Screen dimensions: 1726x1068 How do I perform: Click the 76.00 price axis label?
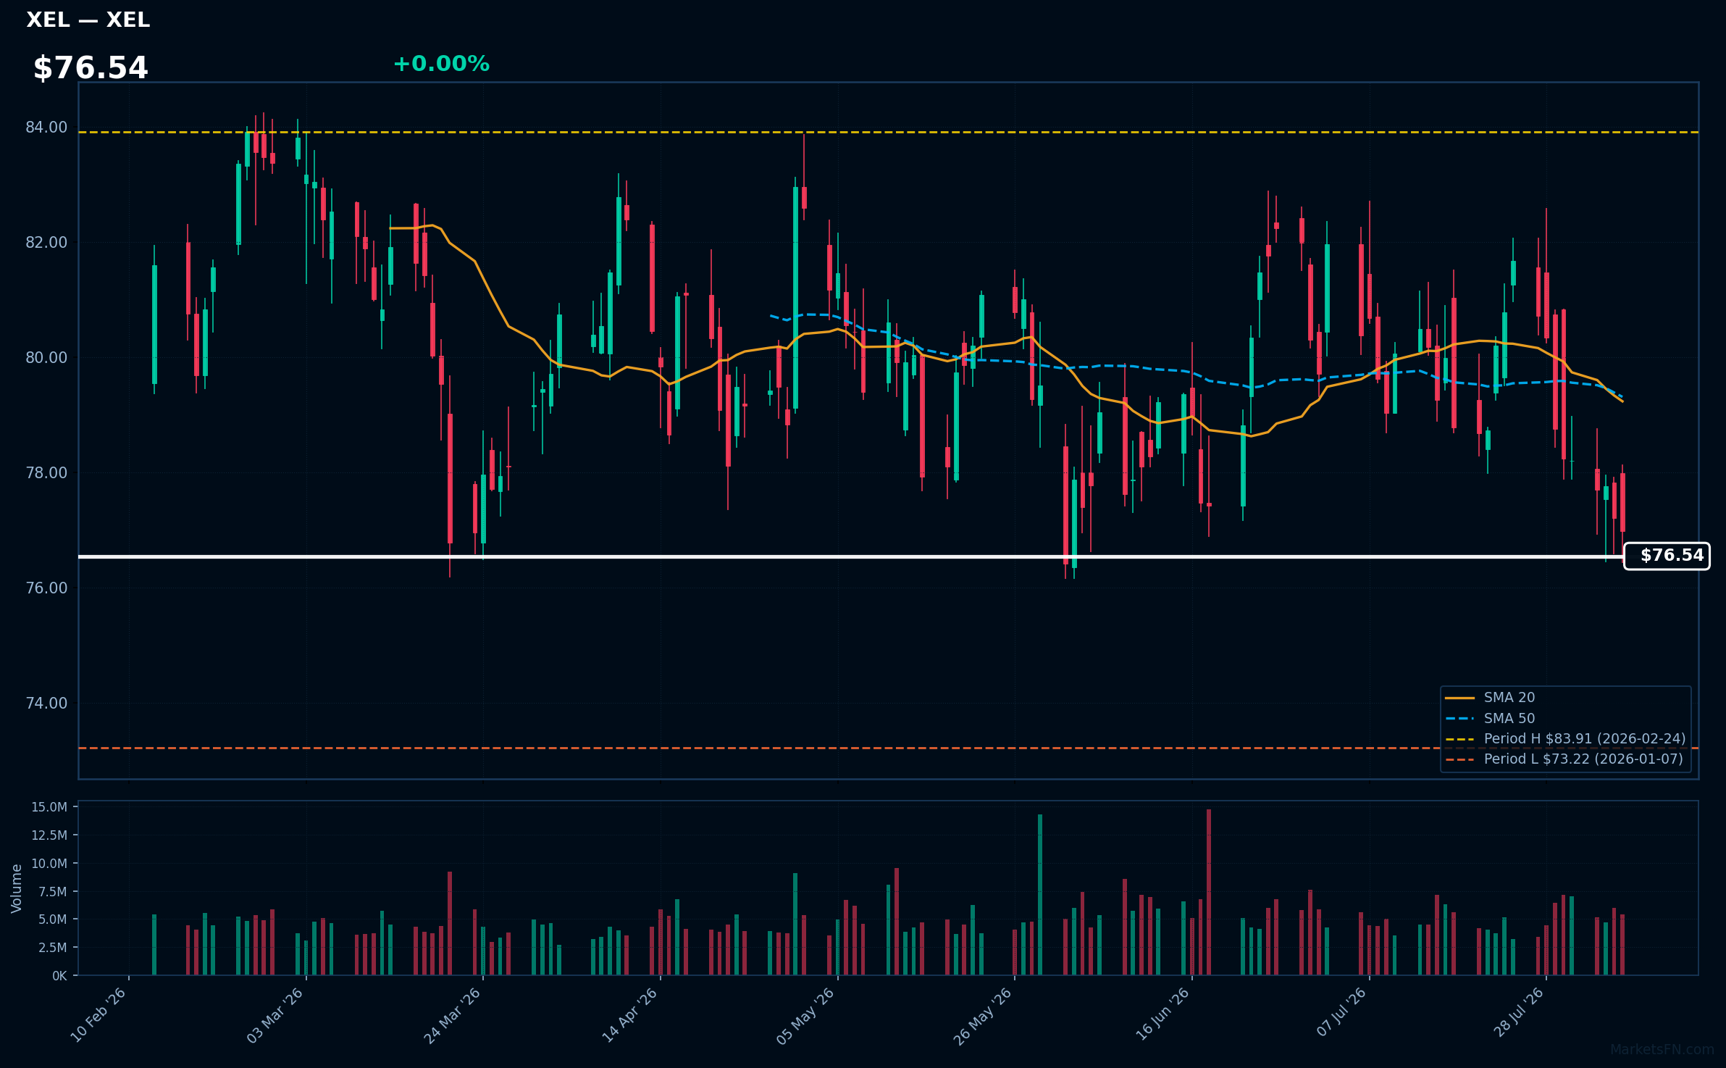click(46, 588)
